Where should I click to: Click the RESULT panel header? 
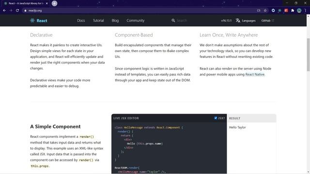click(x=252, y=118)
